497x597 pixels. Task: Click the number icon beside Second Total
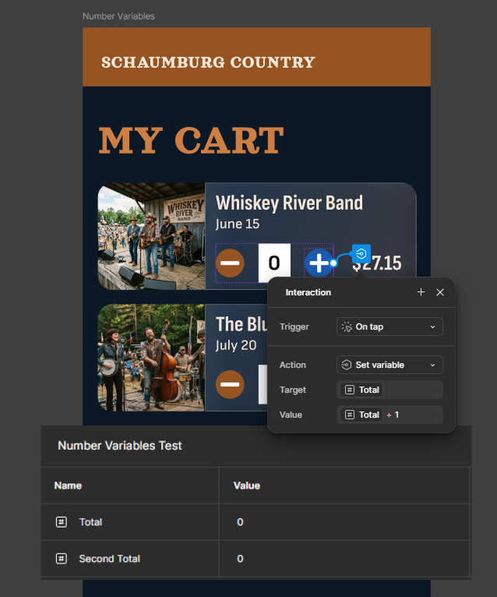point(62,559)
